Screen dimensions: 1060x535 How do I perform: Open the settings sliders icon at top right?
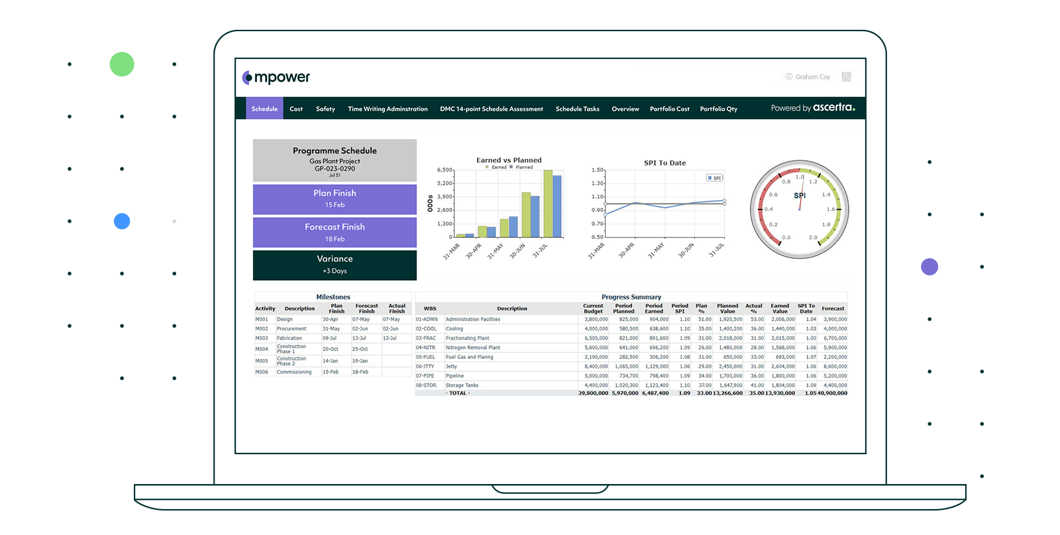pos(846,77)
